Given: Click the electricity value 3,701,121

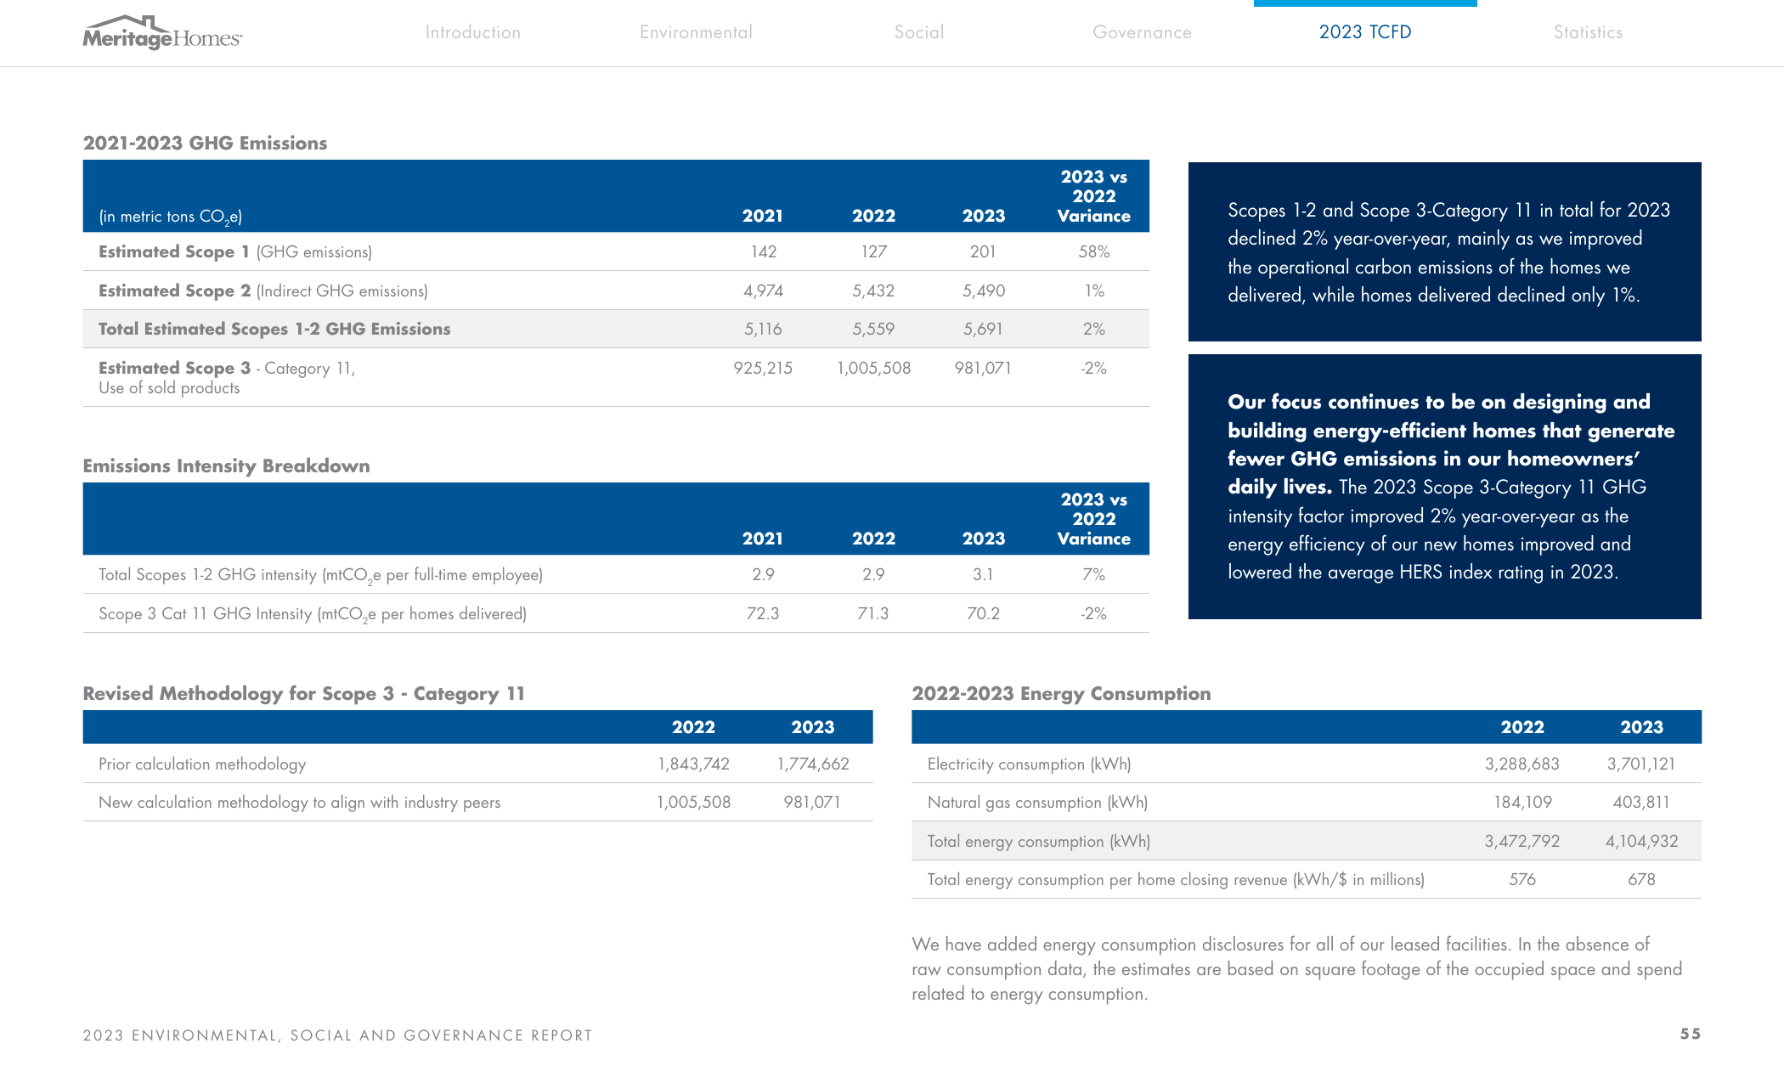Looking at the screenshot, I should tap(1641, 764).
